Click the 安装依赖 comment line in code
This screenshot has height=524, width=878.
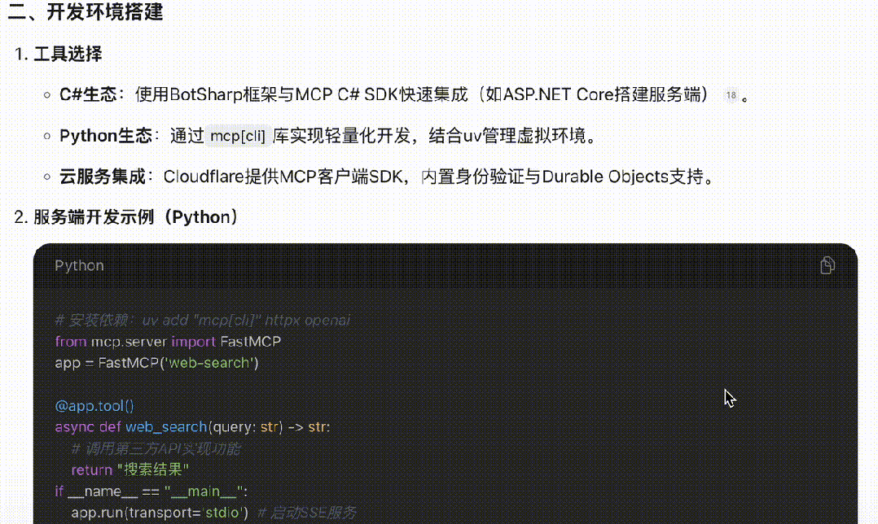pyautogui.click(x=202, y=320)
